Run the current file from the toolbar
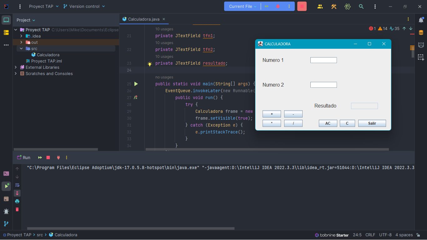 coord(267,6)
